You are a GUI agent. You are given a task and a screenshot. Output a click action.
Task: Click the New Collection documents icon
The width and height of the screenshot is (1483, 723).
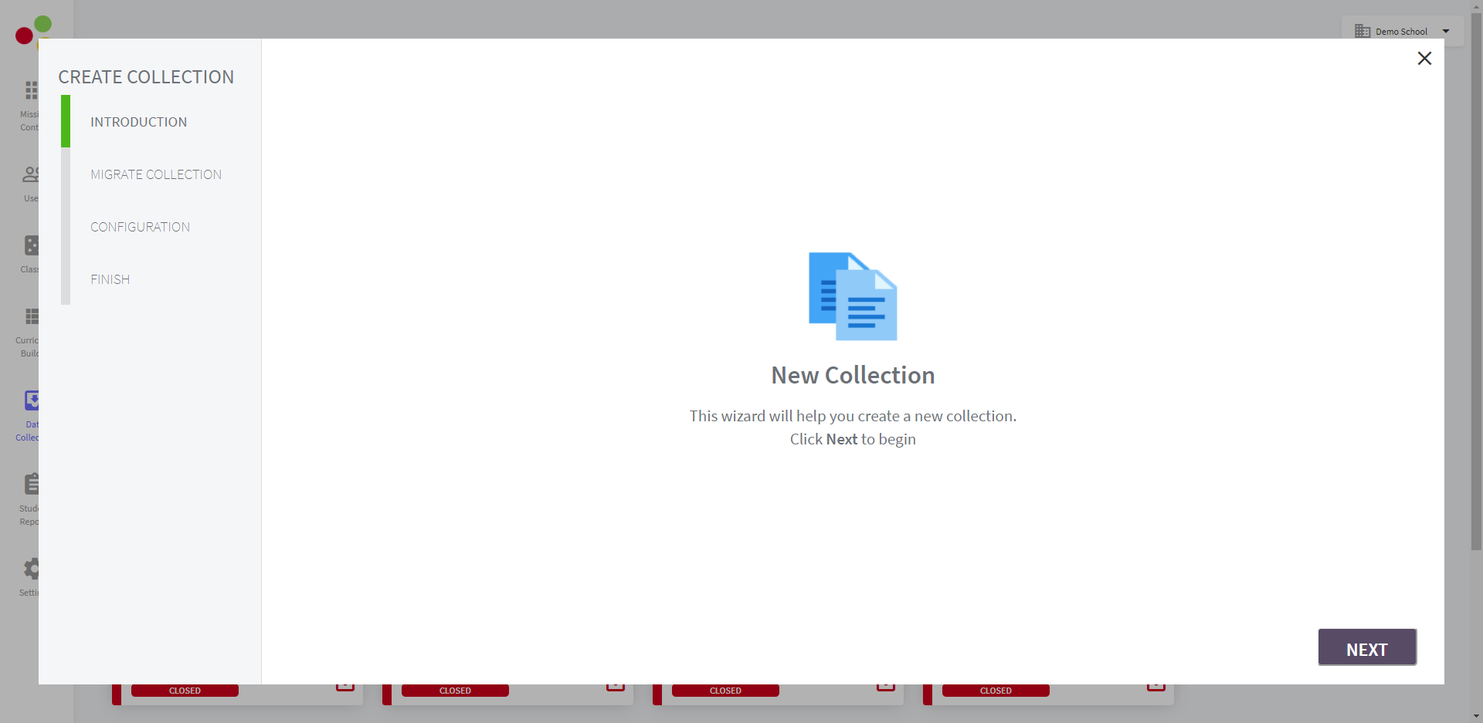click(853, 296)
